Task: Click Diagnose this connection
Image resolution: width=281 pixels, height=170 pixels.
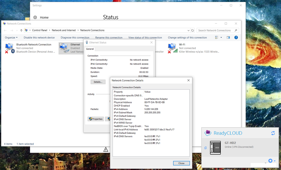Action: click(x=75, y=38)
